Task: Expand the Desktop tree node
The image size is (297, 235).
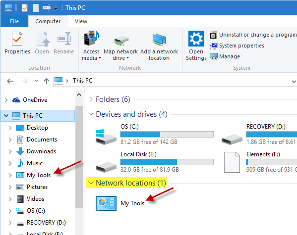Action: coord(10,128)
